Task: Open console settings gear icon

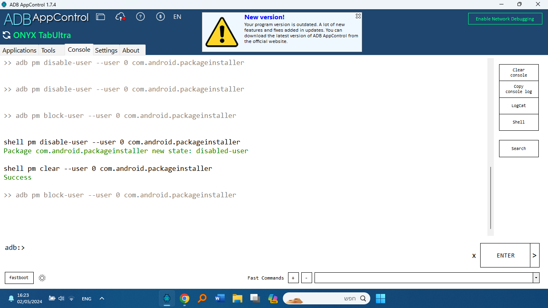Action: pyautogui.click(x=42, y=278)
